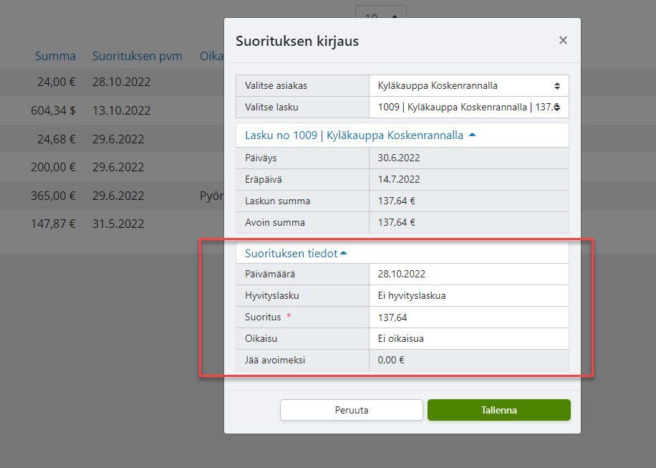This screenshot has height=468, width=656.
Task: Sort by Summa column header
Action: [55, 56]
